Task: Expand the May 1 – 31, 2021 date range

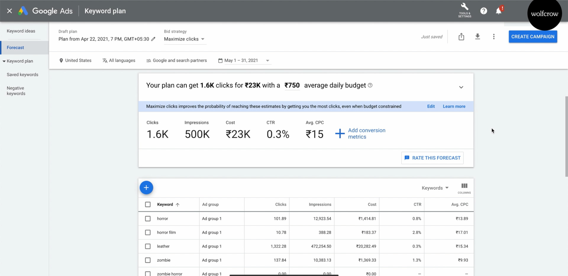Action: [x=244, y=61]
